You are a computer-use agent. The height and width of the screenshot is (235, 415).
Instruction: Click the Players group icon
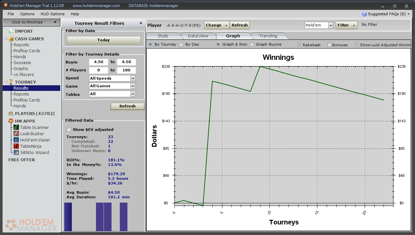click(x=11, y=113)
